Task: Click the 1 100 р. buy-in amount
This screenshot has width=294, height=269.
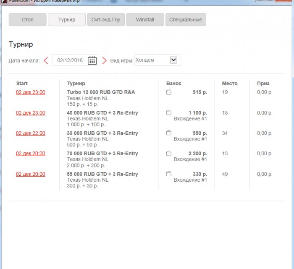Action: [198, 113]
